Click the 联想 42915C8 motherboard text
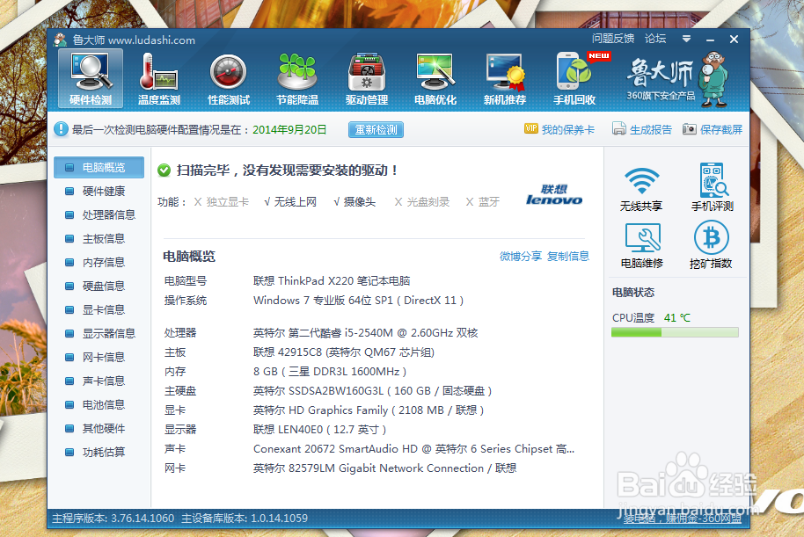 point(344,352)
